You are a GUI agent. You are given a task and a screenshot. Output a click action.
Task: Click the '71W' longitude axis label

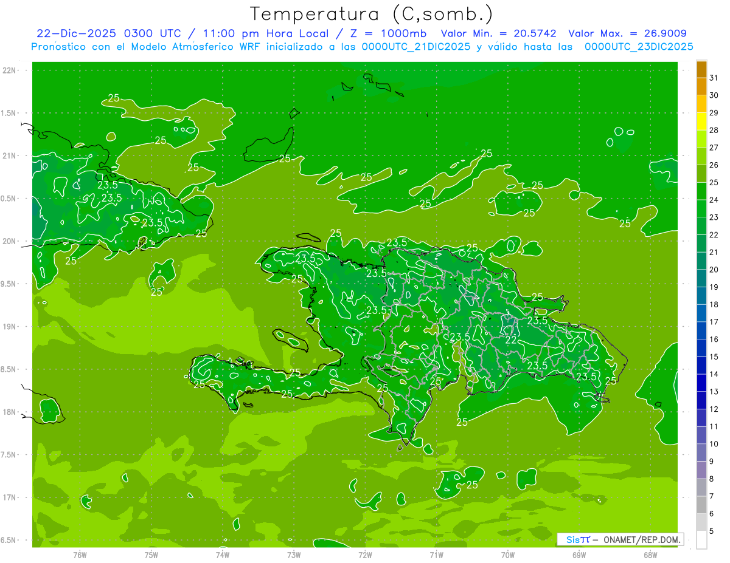(x=436, y=555)
